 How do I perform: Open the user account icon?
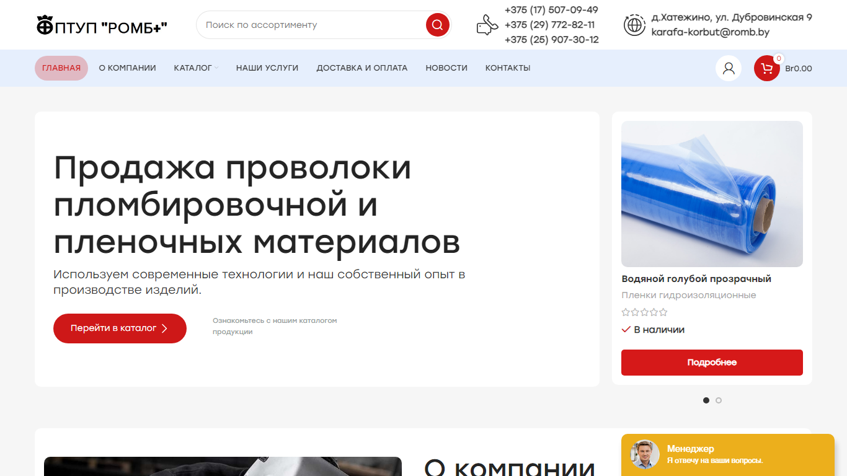point(729,68)
